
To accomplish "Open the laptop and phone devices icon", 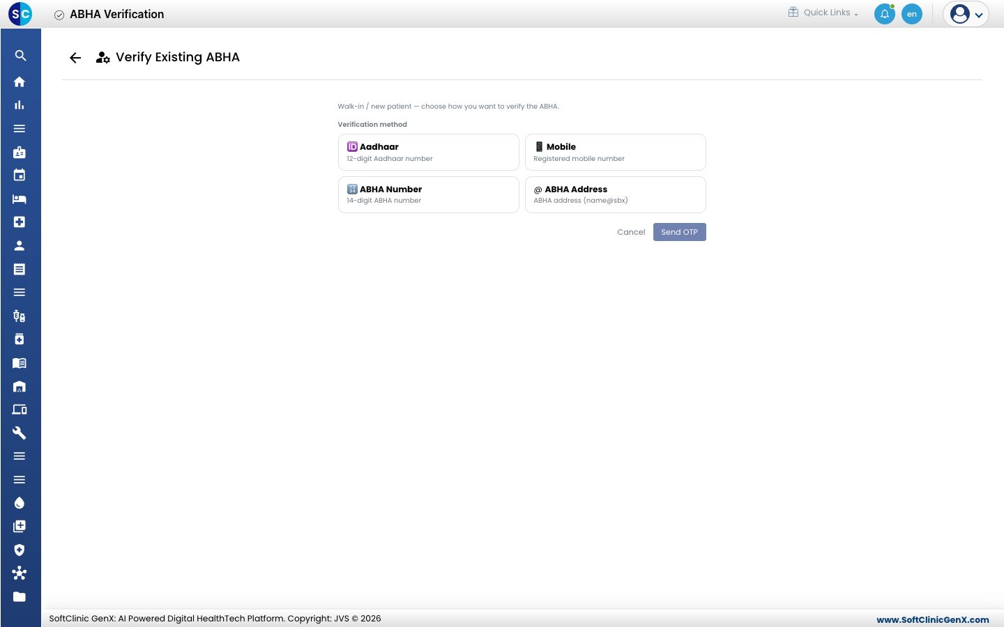I will tap(20, 410).
